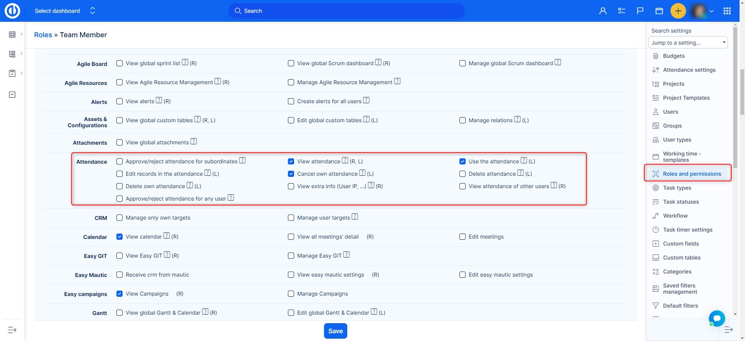This screenshot has width=745, height=341.
Task: Expand the Select dashboard switcher
Action: [x=92, y=11]
